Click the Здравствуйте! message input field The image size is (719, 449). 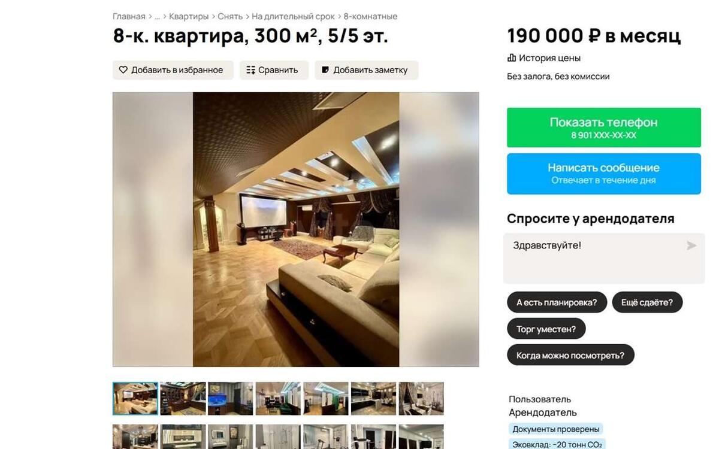(604, 258)
